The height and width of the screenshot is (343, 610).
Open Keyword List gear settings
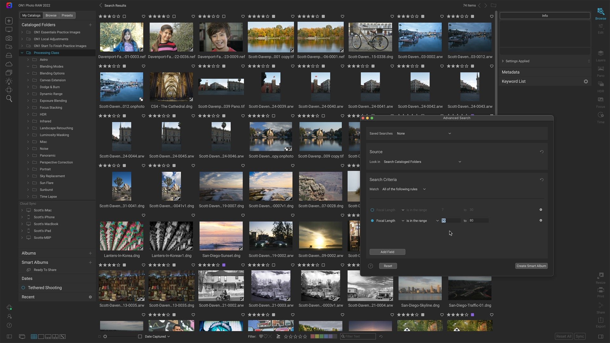[586, 81]
